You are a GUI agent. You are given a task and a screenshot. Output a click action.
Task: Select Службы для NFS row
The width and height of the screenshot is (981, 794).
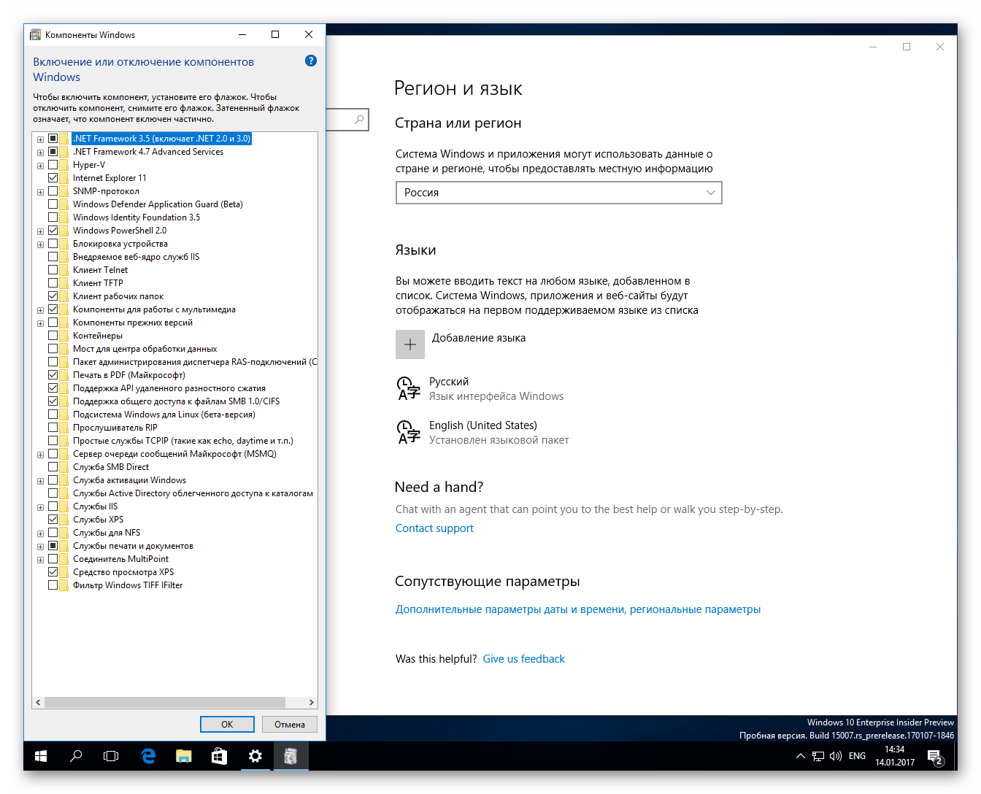(107, 533)
